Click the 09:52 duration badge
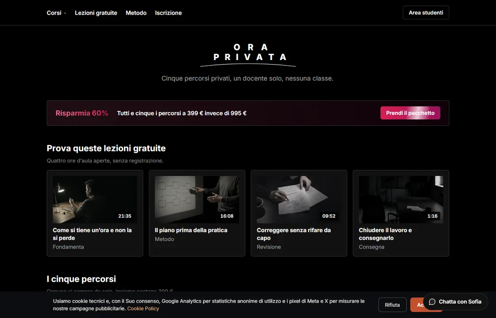 click(329, 216)
